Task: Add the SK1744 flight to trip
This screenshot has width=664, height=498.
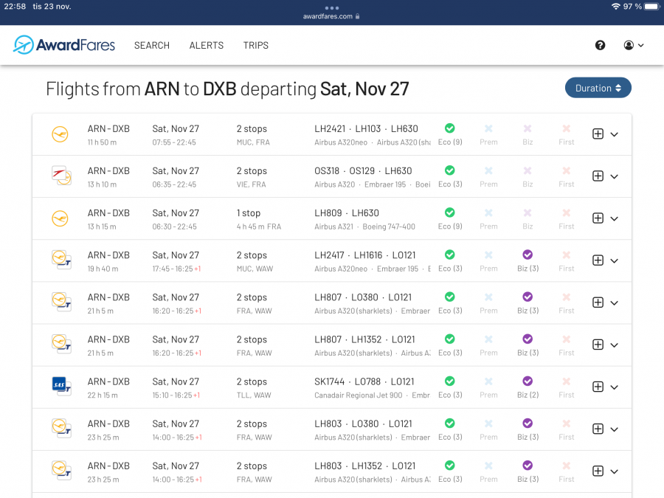Action: [598, 387]
